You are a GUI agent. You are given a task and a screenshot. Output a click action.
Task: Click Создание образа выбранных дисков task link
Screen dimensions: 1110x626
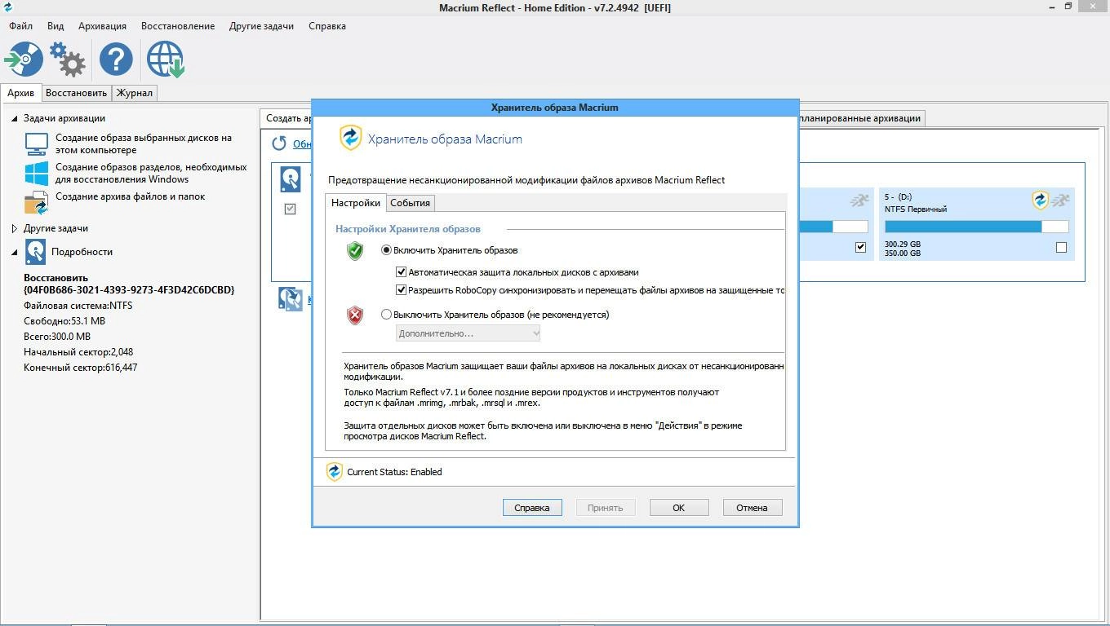[x=144, y=144]
